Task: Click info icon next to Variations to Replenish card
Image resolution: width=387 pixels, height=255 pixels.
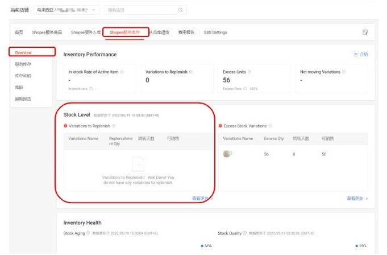Action: 191,72
